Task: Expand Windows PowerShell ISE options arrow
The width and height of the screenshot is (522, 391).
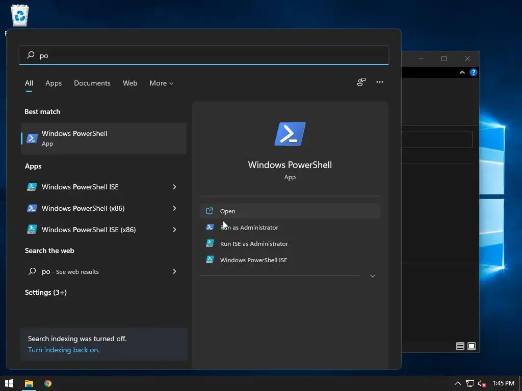Action: click(x=174, y=187)
